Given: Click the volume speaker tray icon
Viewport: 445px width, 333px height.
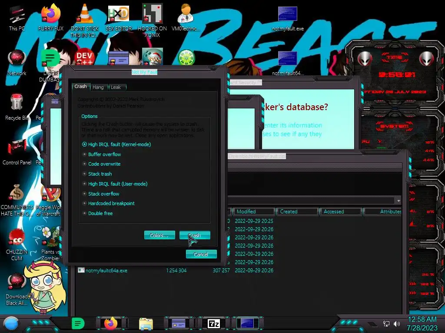Looking at the screenshot, I should (396, 323).
